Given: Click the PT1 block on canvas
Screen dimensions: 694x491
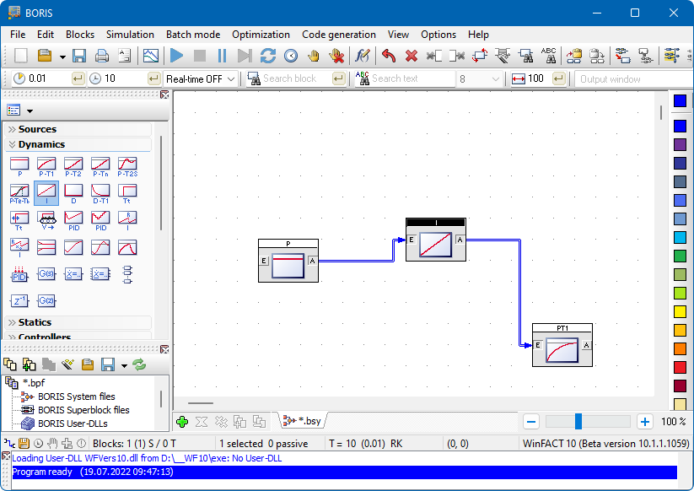Looking at the screenshot, I should click(x=562, y=345).
